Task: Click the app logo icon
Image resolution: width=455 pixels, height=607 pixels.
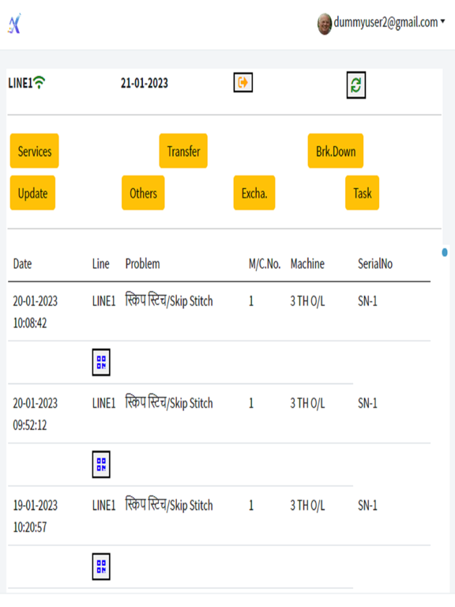Action: click(x=14, y=24)
